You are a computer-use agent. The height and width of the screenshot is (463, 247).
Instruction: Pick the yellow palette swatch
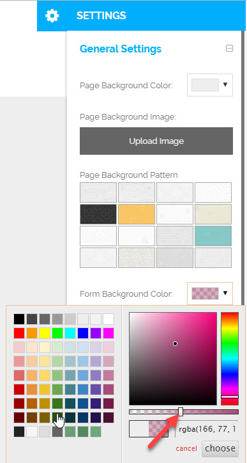point(45,333)
